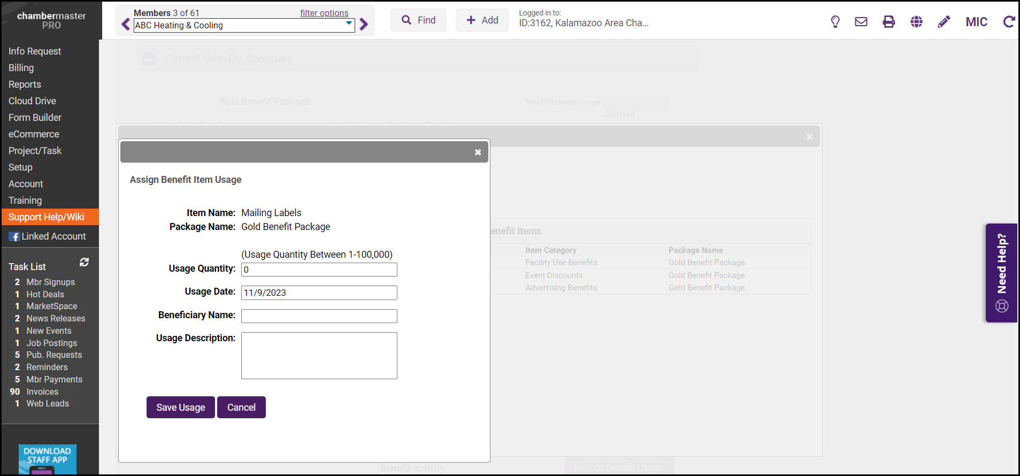Click into the Beneficiary Name field
The image size is (1020, 476).
319,316
